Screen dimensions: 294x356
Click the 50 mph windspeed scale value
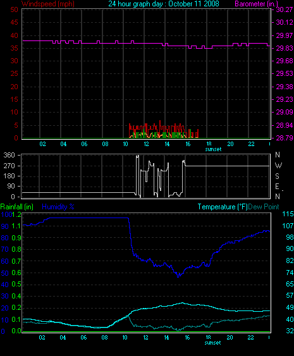tap(14, 9)
